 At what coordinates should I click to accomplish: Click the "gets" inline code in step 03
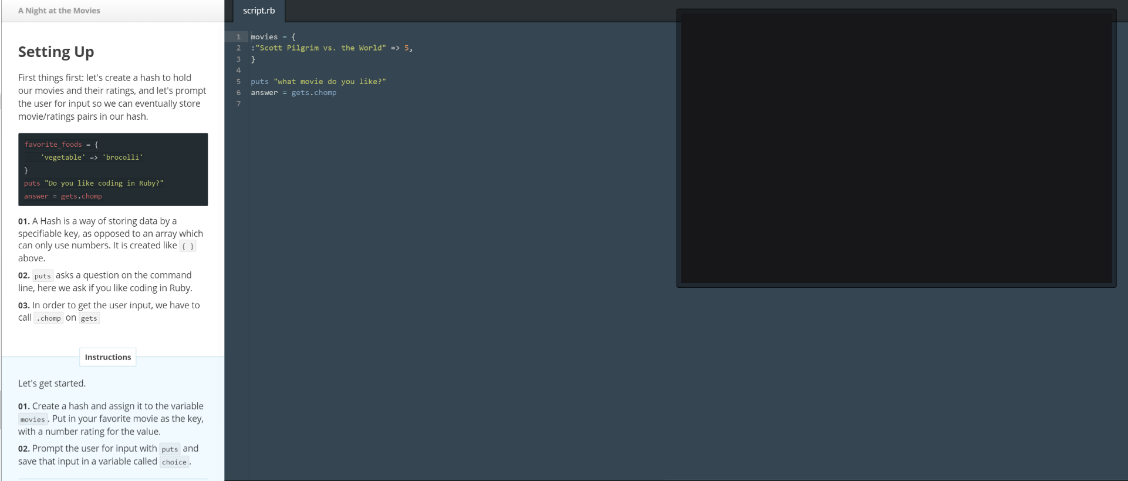[x=89, y=318]
